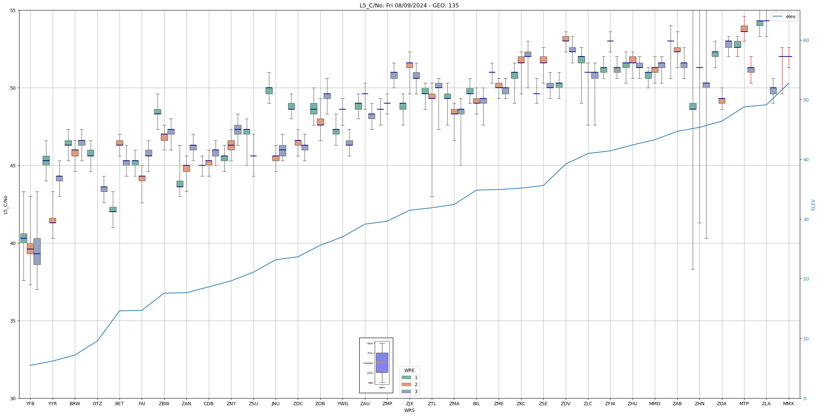Click the boxplot key inset diagram

tap(376, 365)
